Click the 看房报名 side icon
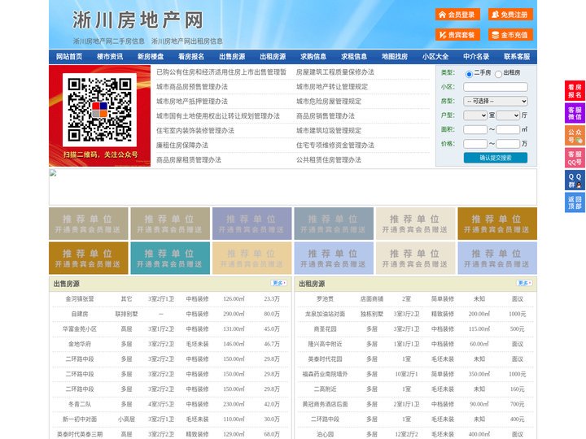The image size is (586, 439). 575,91
